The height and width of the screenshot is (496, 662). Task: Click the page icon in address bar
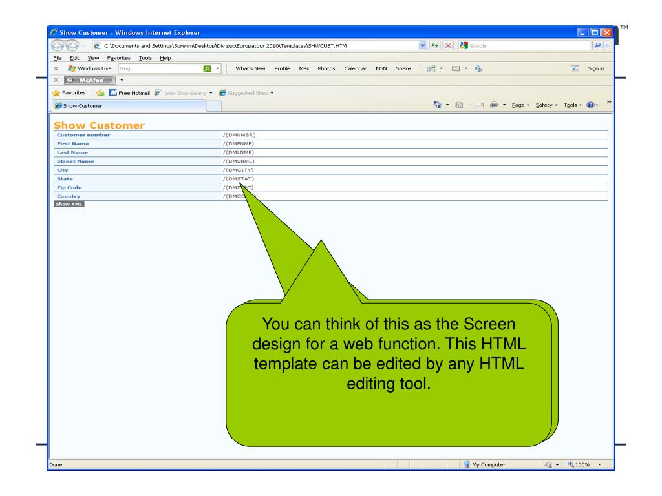(97, 46)
